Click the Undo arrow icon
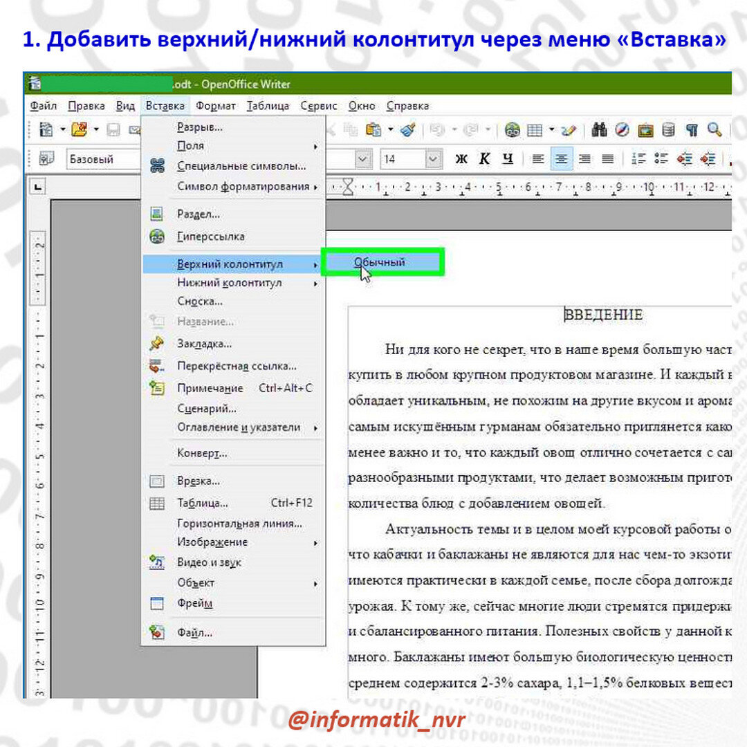 click(x=437, y=129)
